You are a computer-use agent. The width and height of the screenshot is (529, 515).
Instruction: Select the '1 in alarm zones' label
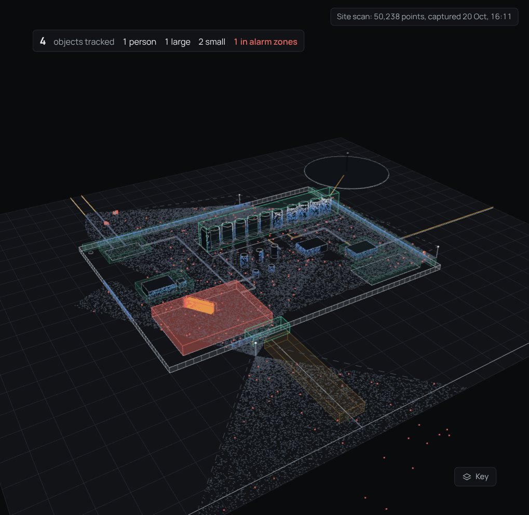tap(265, 42)
